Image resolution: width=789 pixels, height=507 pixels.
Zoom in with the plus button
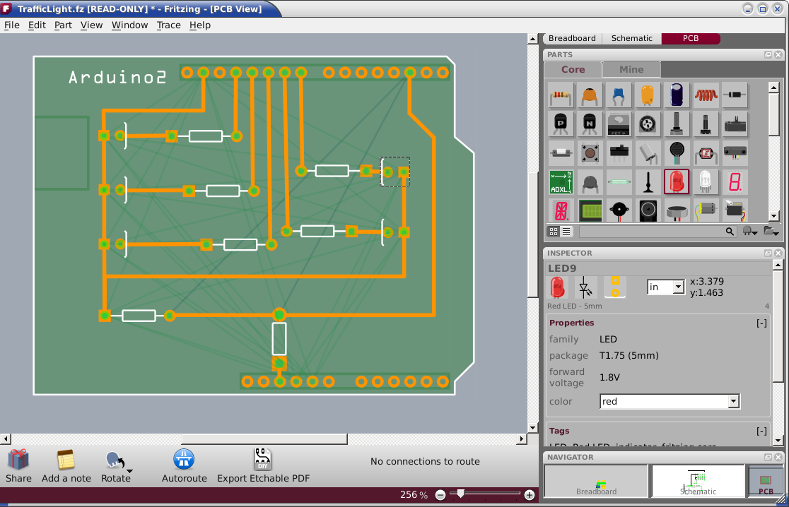(x=530, y=495)
